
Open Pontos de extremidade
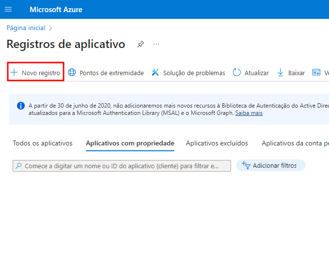pos(106,73)
